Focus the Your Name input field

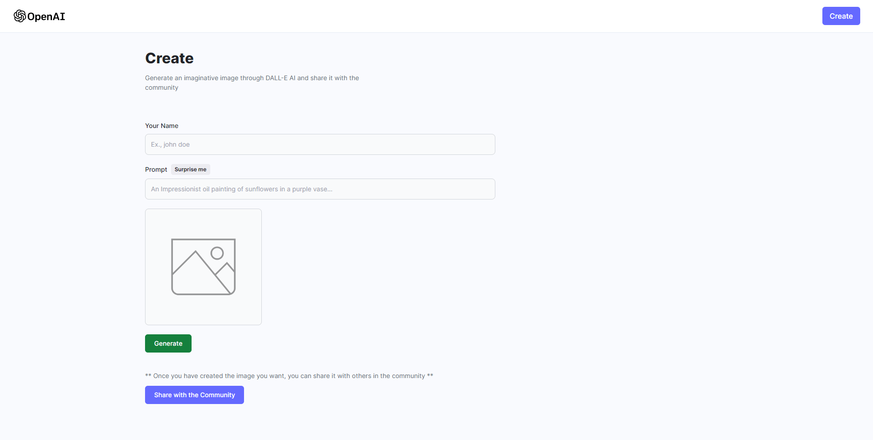click(x=320, y=144)
